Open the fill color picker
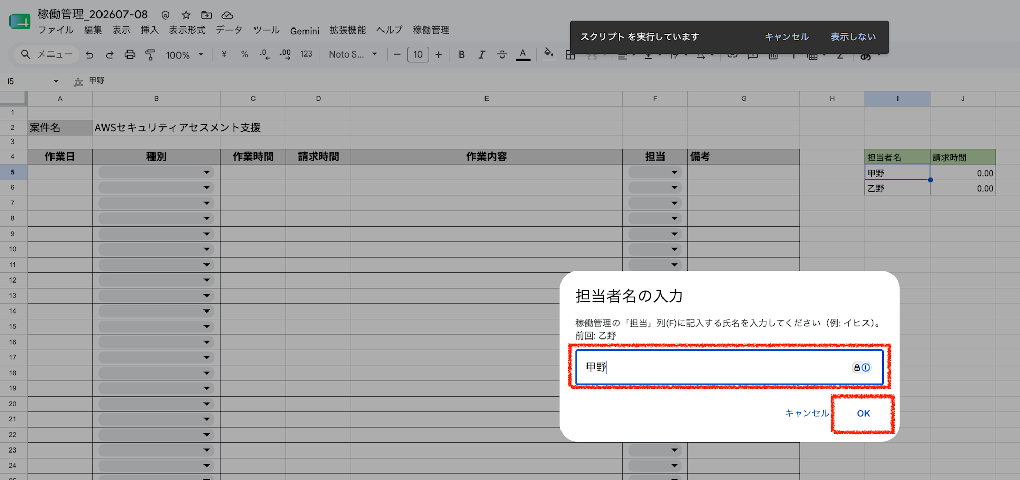This screenshot has height=480, width=1020. pyautogui.click(x=549, y=53)
